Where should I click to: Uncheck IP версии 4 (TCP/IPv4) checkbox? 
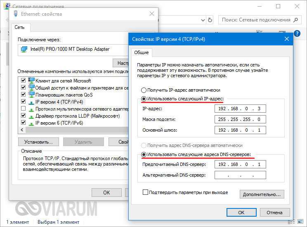click(23, 102)
